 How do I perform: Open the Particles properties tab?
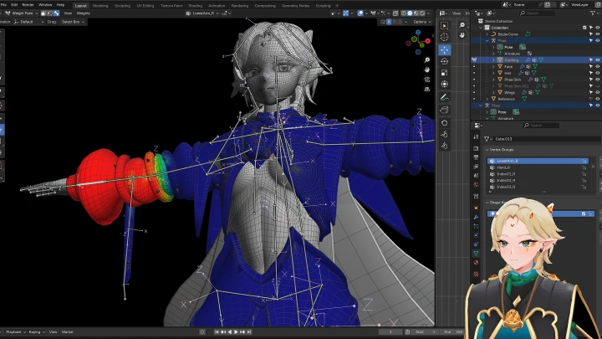click(x=476, y=226)
